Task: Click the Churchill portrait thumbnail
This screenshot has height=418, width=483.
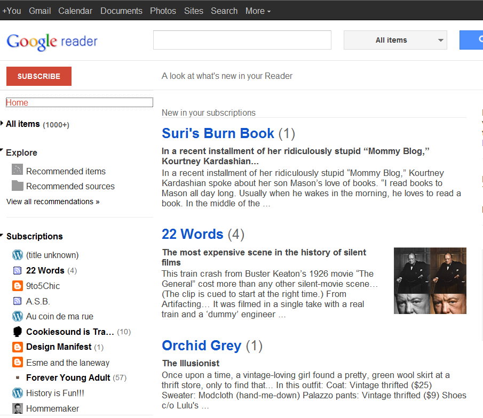Action: [430, 281]
